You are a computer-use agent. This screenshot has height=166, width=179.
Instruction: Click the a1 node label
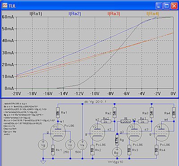coord(62,121)
